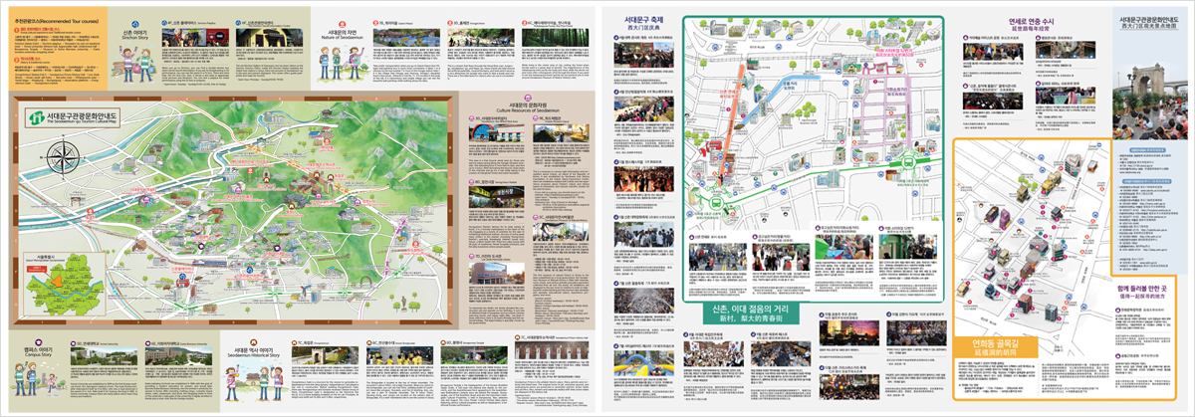Select the Culture Resources of Seodaemun heading
1195x417 pixels.
pos(528,107)
